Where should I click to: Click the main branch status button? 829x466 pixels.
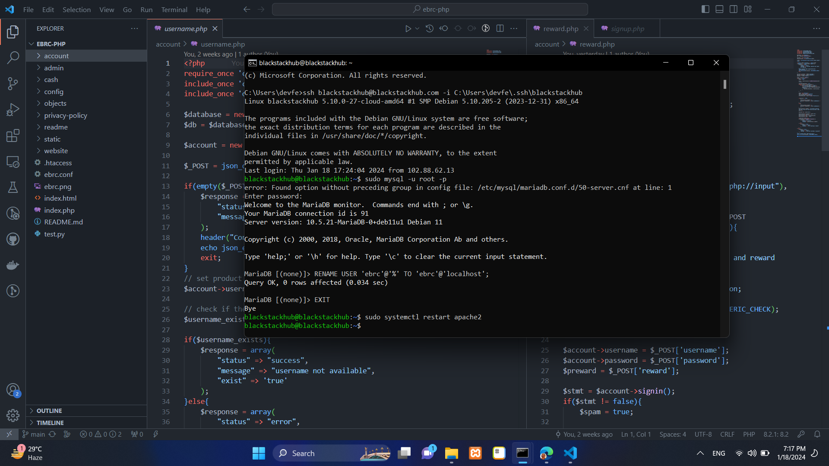click(34, 434)
